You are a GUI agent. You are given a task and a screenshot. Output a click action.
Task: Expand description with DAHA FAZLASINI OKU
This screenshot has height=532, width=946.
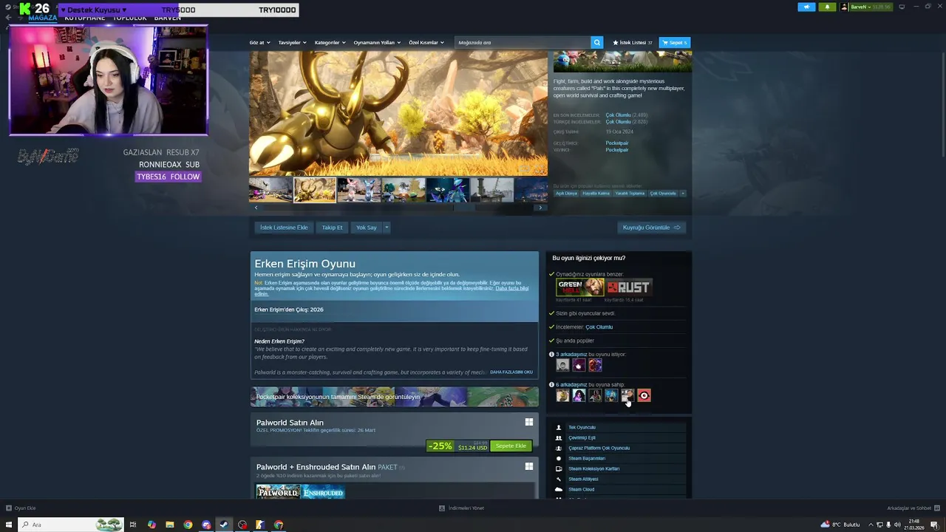tap(511, 372)
